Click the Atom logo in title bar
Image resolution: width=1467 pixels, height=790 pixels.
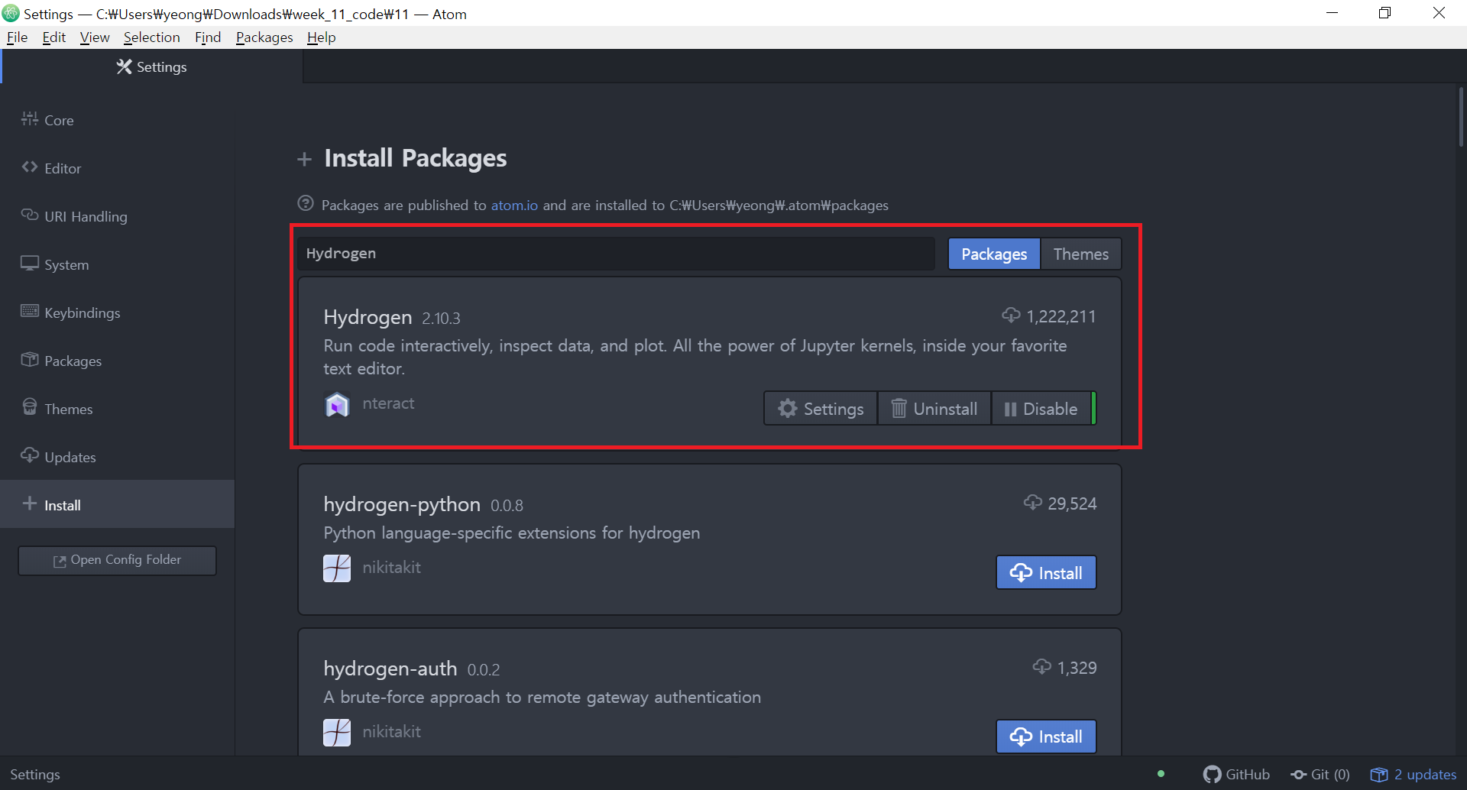coord(11,13)
